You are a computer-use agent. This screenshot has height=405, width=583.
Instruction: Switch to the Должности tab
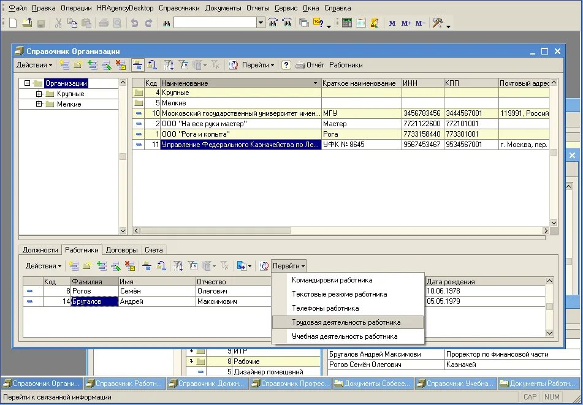(x=40, y=250)
